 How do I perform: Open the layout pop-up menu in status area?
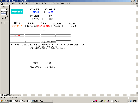[x=5, y=7]
